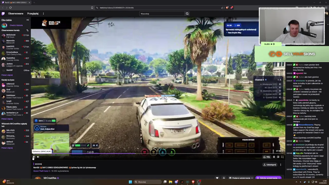The height and width of the screenshot is (185, 329).
Task: Toggle the notification bell
Action: pyautogui.click(x=224, y=178)
